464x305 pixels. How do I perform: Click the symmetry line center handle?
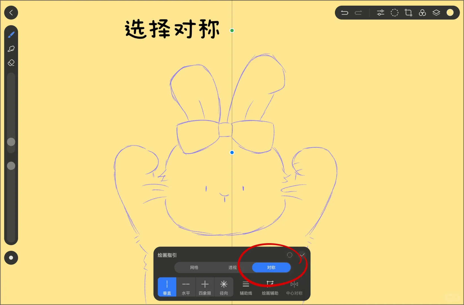click(x=232, y=152)
